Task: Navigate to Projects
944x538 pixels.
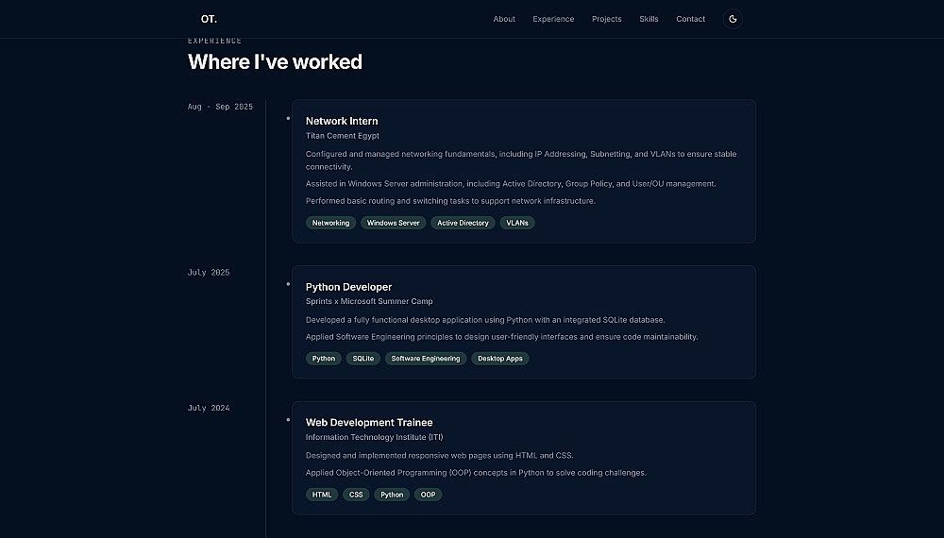Action: click(x=607, y=19)
